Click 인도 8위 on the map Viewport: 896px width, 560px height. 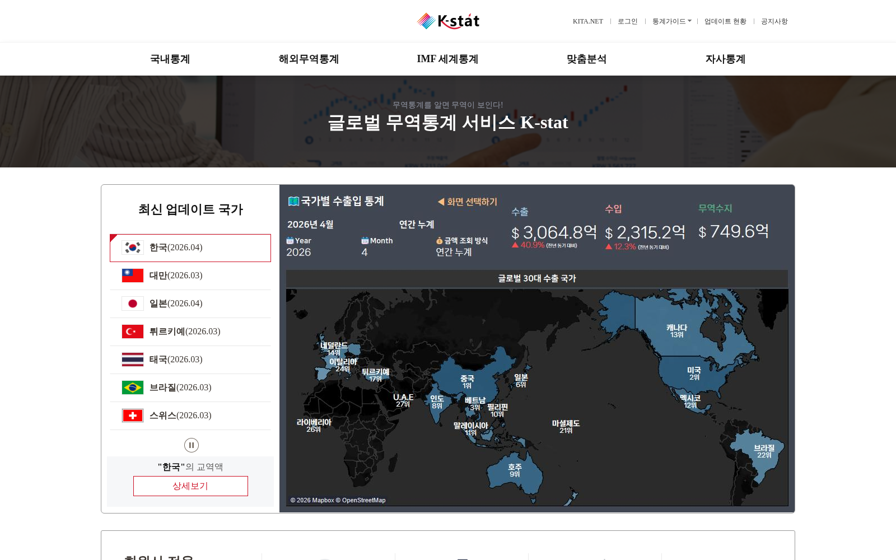click(437, 402)
